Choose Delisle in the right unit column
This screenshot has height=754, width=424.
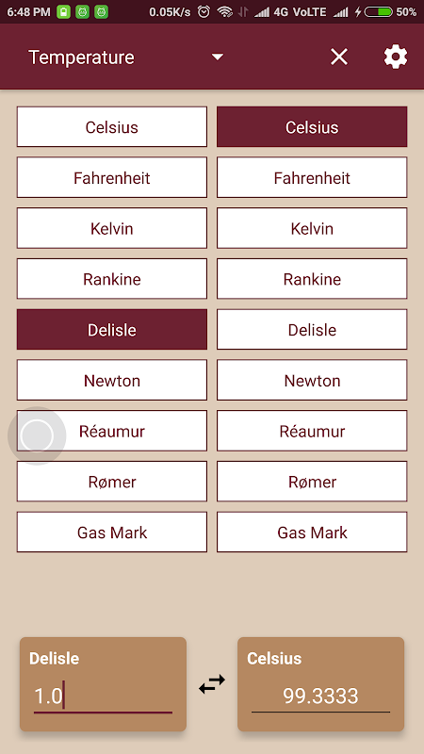[x=312, y=329]
